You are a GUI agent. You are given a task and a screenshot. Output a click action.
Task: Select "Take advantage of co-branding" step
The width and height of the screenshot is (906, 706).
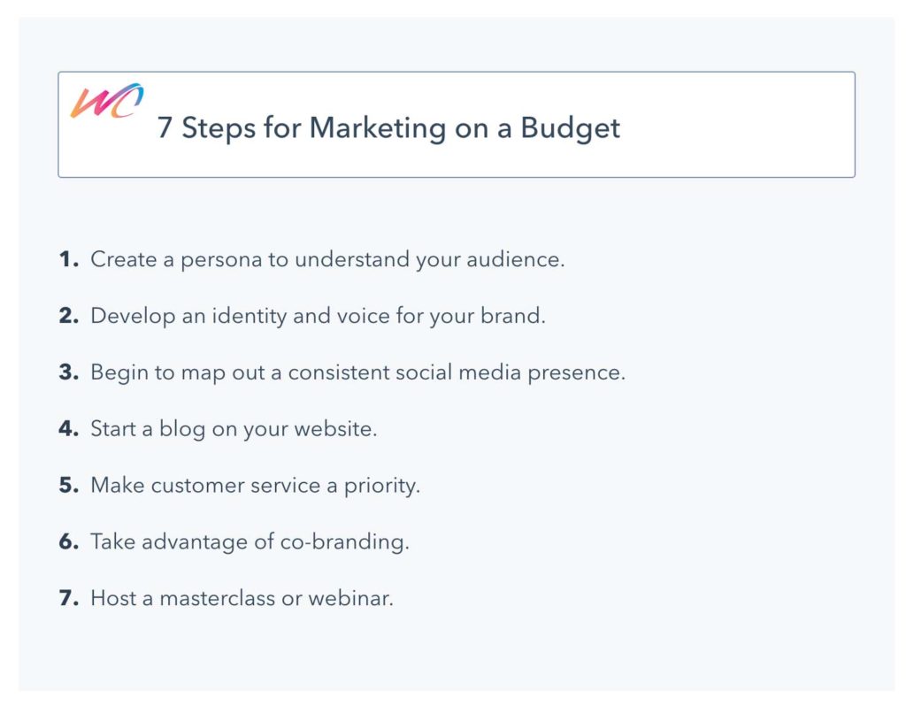pos(250,541)
